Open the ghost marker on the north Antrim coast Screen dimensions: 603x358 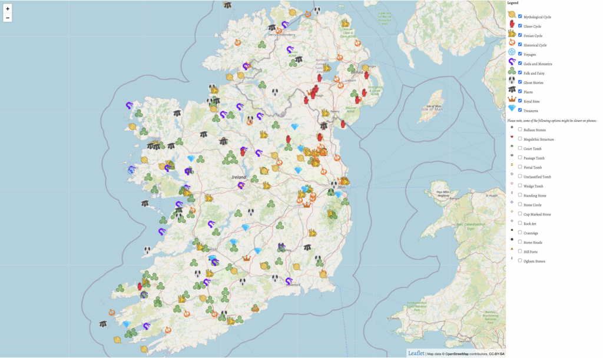pos(317,11)
